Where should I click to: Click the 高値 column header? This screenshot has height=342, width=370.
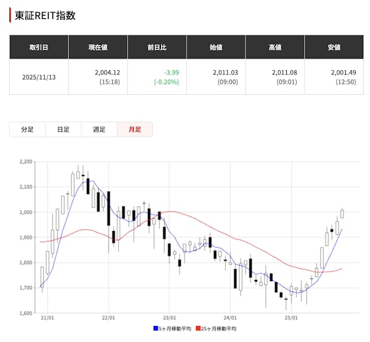[275, 47]
